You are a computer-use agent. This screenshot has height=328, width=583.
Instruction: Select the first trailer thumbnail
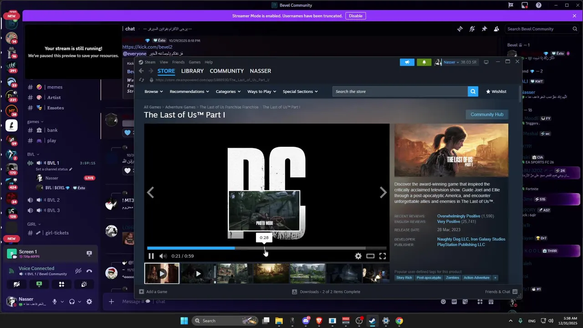pyautogui.click(x=162, y=273)
